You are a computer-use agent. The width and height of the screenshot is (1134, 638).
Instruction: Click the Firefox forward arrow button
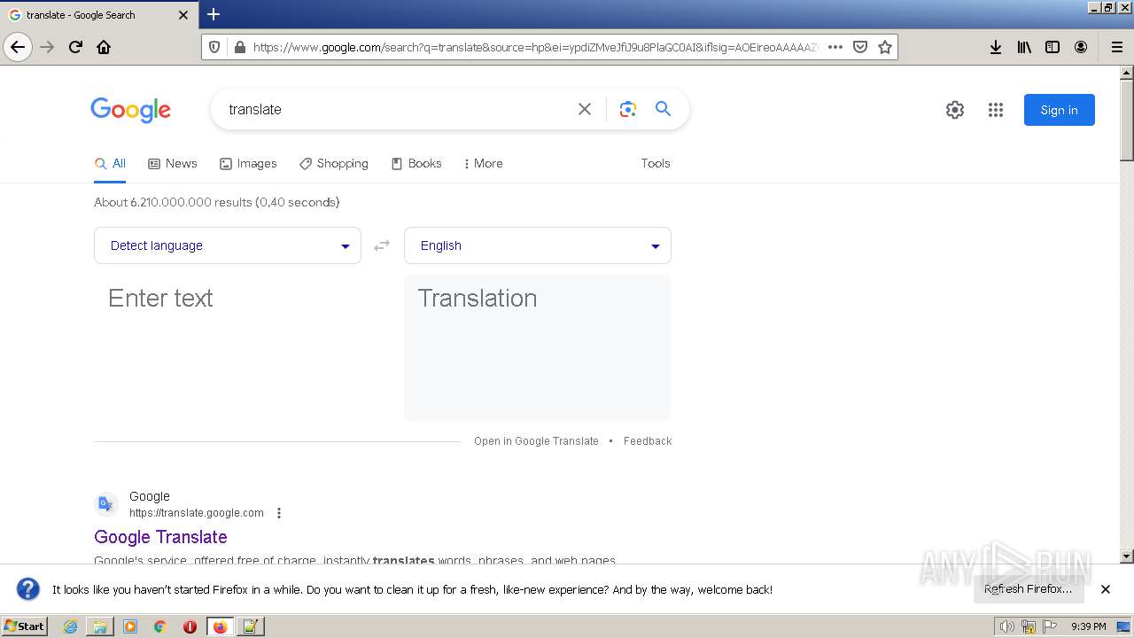(47, 47)
